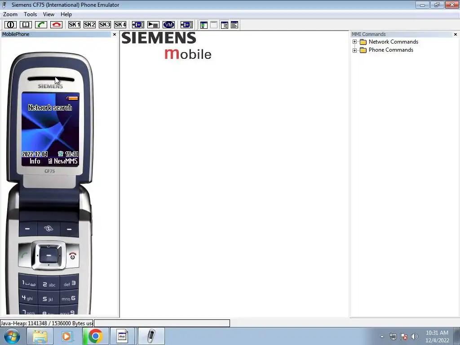The image size is (460, 345).
Task: Click the Info softkey label on phone screen
Action: pos(35,161)
